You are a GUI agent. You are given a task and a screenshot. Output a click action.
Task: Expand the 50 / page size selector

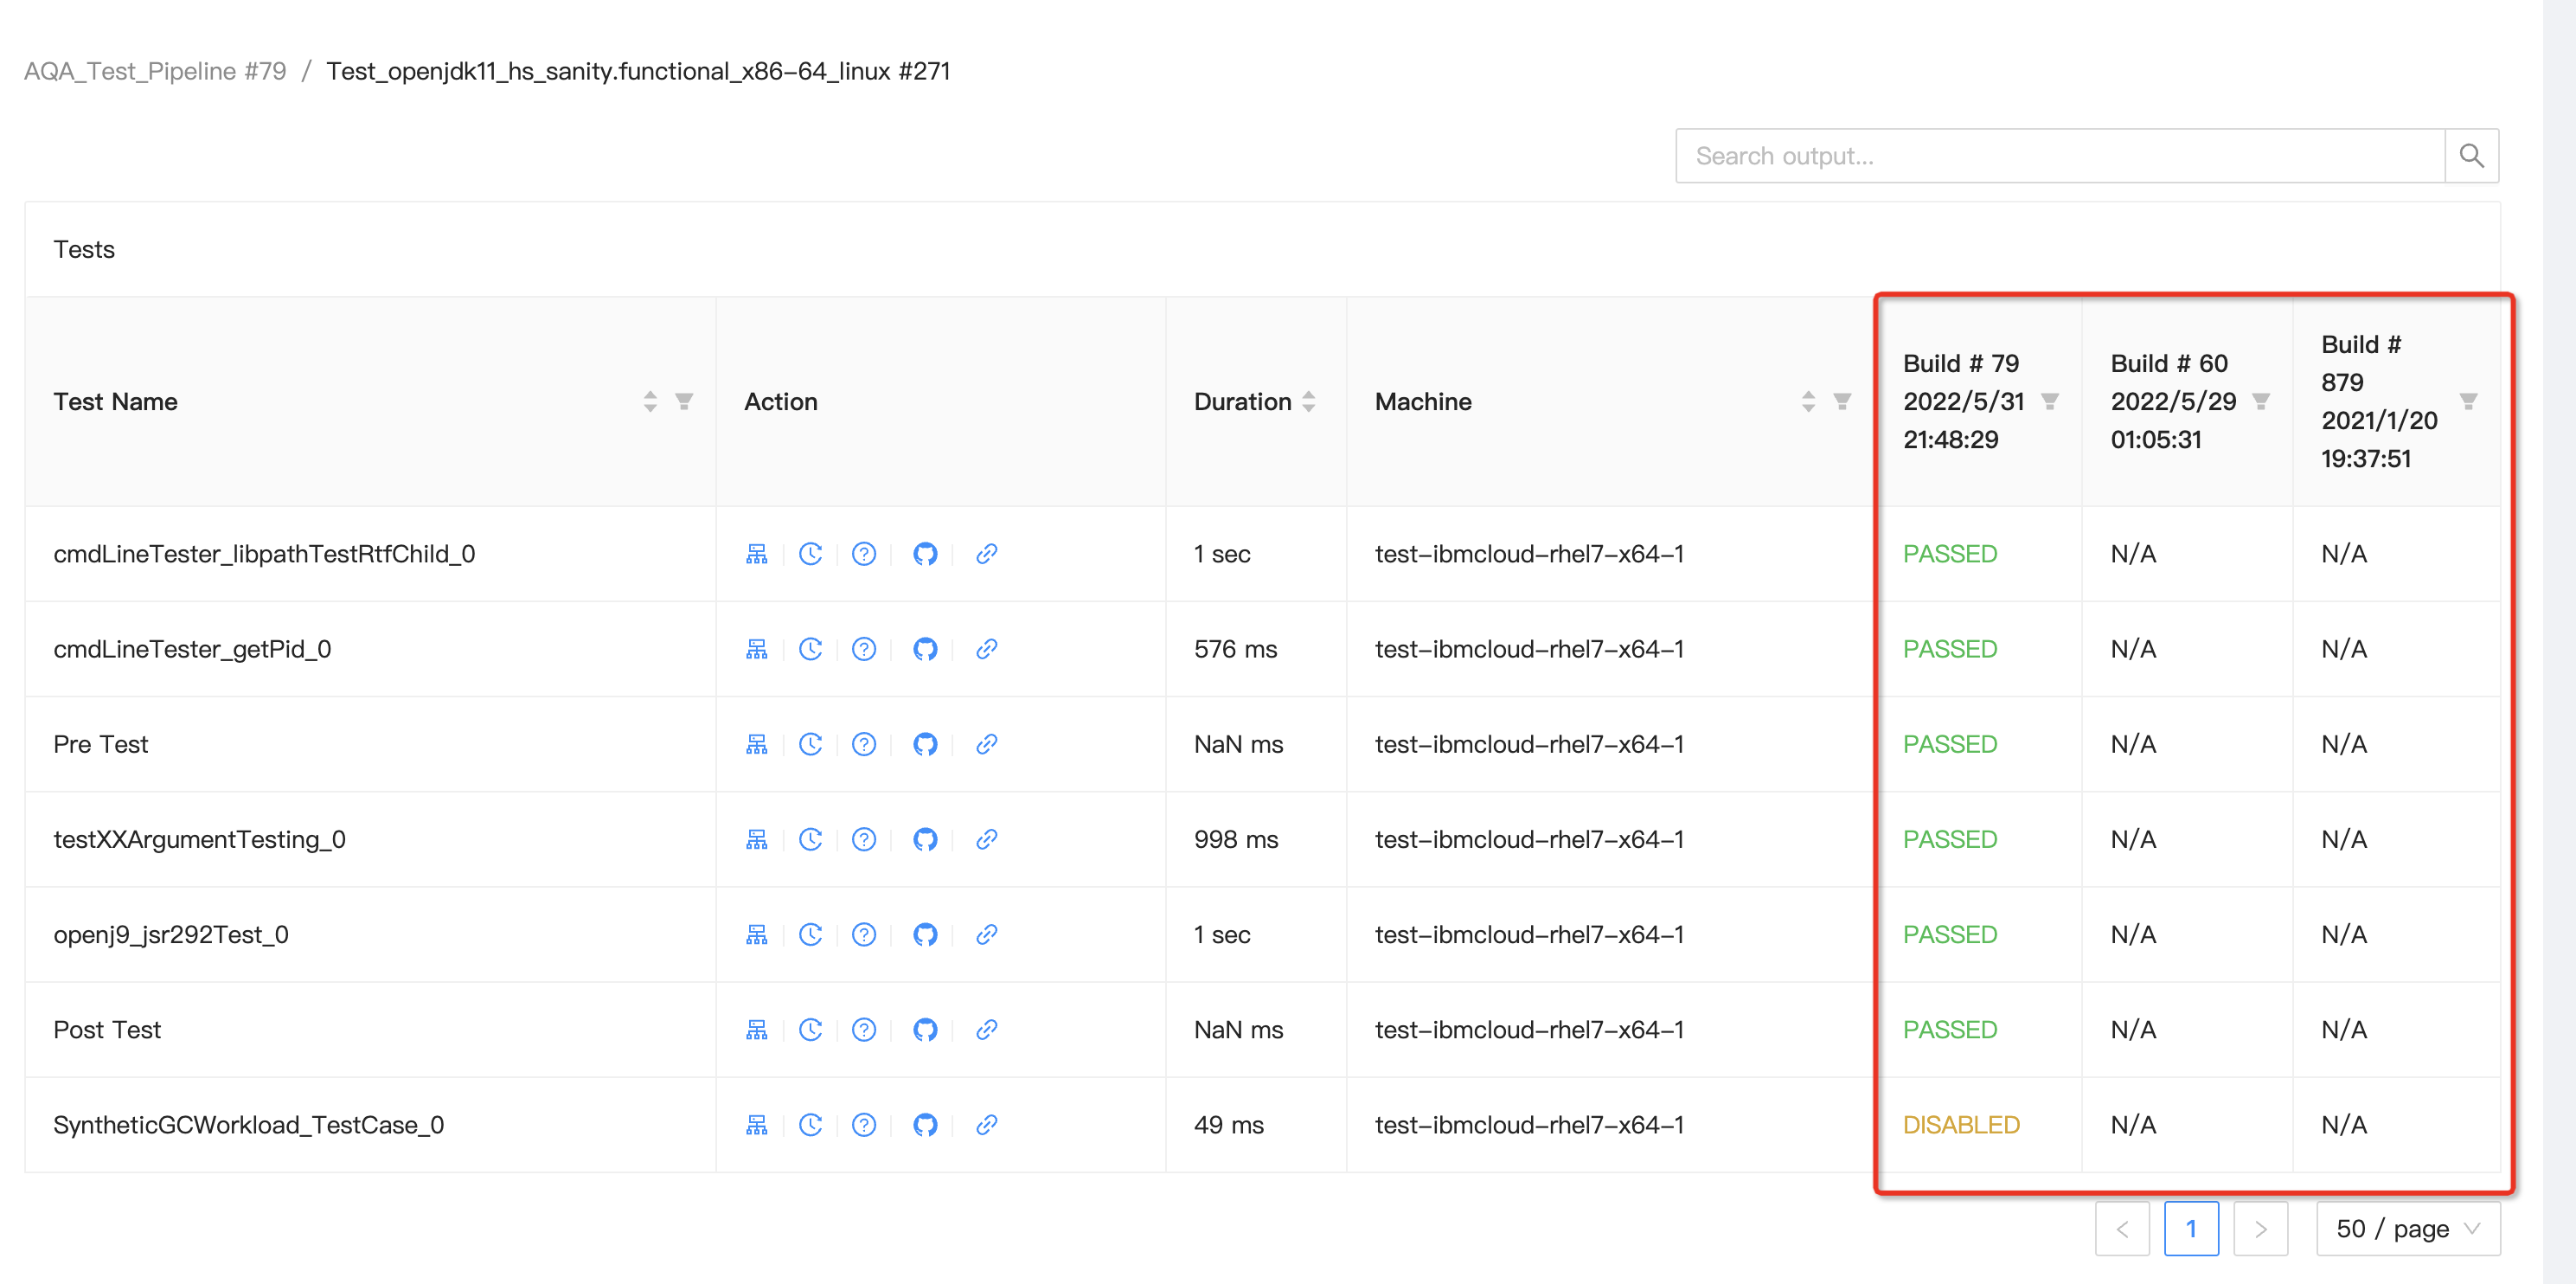pos(2407,1228)
